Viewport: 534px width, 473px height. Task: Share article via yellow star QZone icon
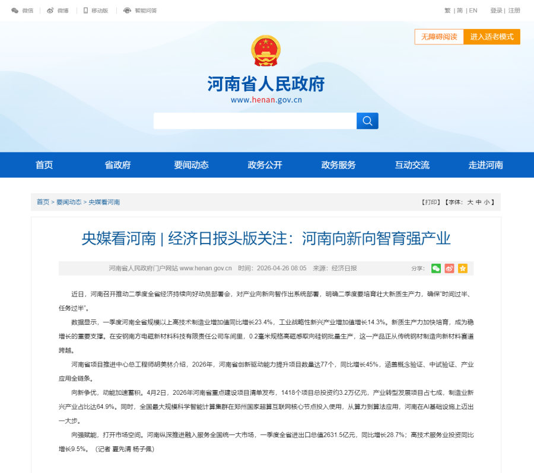tap(463, 269)
